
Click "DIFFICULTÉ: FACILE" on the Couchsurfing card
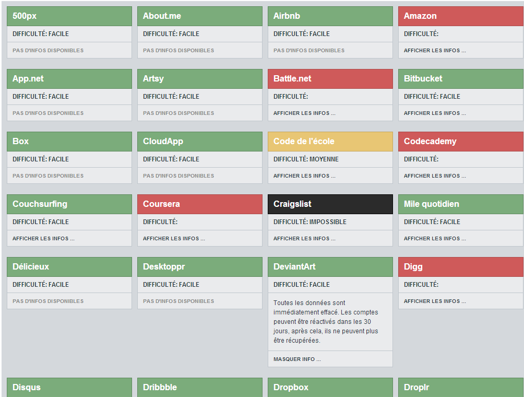tap(40, 221)
